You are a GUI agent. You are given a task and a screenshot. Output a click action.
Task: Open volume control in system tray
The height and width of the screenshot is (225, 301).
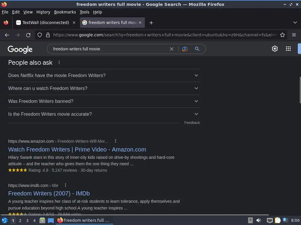pyautogui.click(x=259, y=220)
